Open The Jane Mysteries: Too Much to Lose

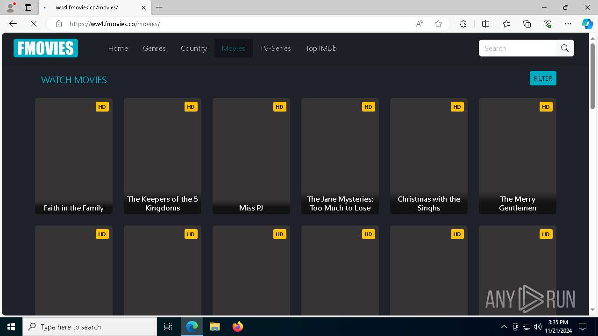point(340,156)
